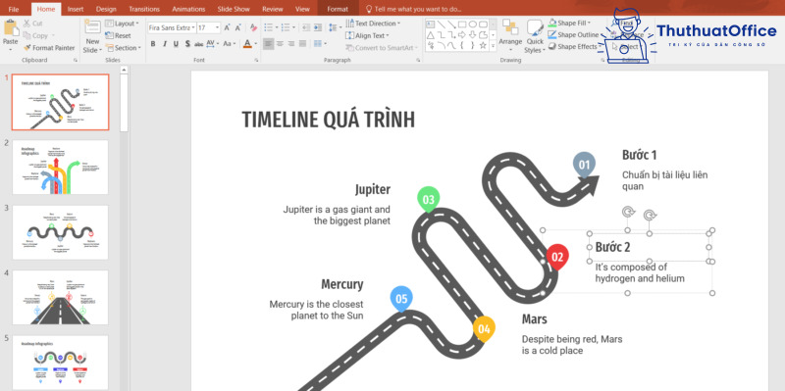Select the text box shape in the gallery
Viewport: 785px width, 391px height.
coord(430,24)
